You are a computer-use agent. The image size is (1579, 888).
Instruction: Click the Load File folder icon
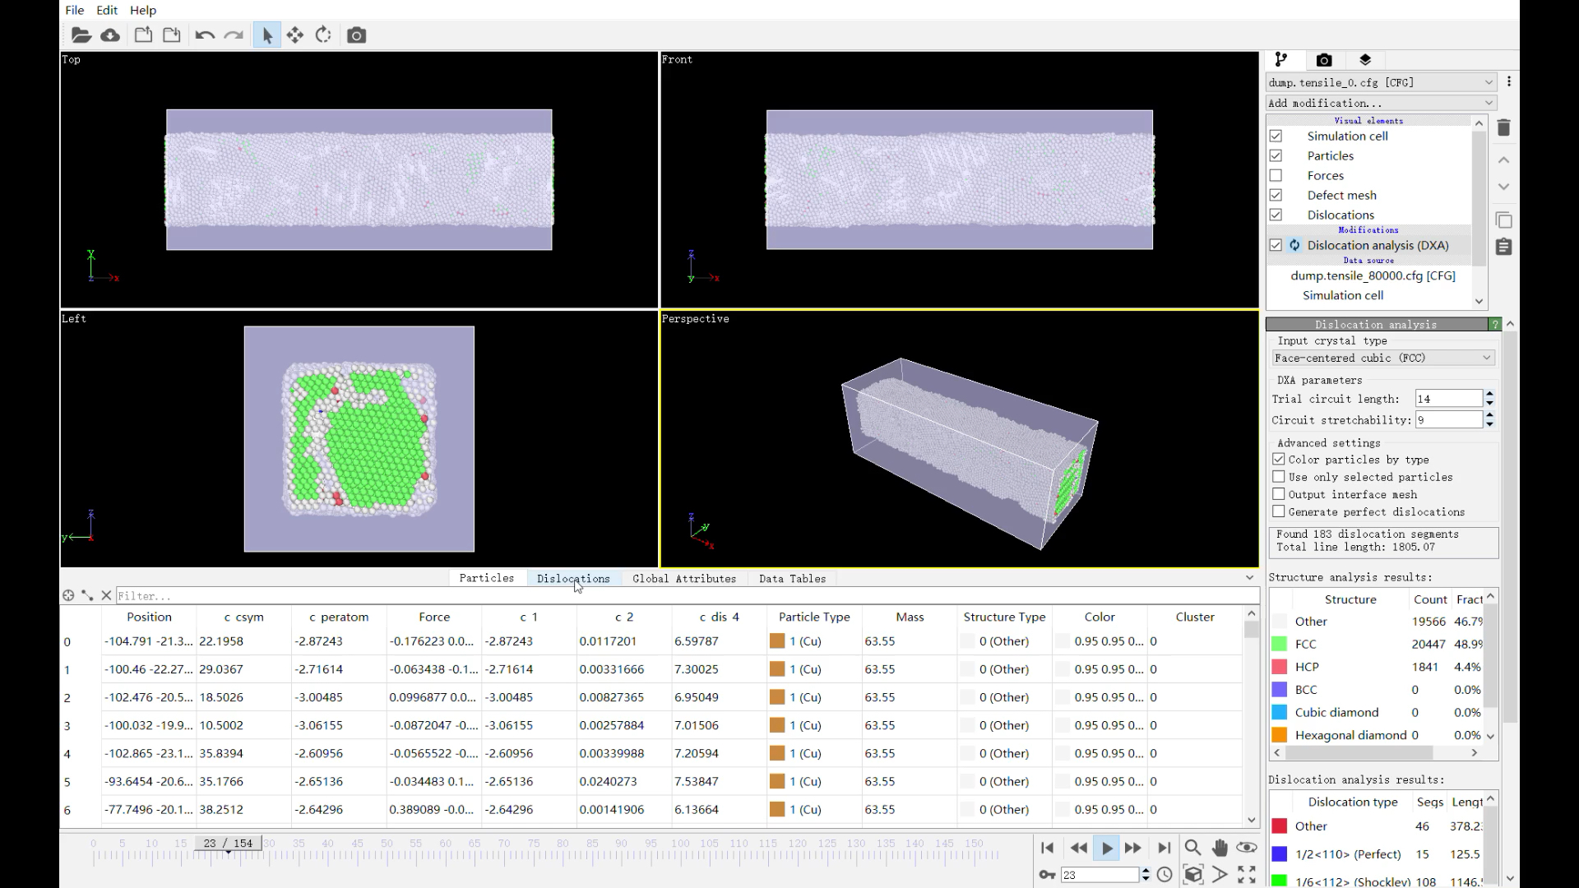[x=81, y=35]
